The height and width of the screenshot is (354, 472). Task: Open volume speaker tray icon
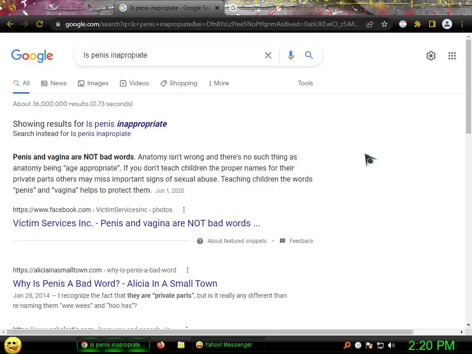[x=391, y=345]
